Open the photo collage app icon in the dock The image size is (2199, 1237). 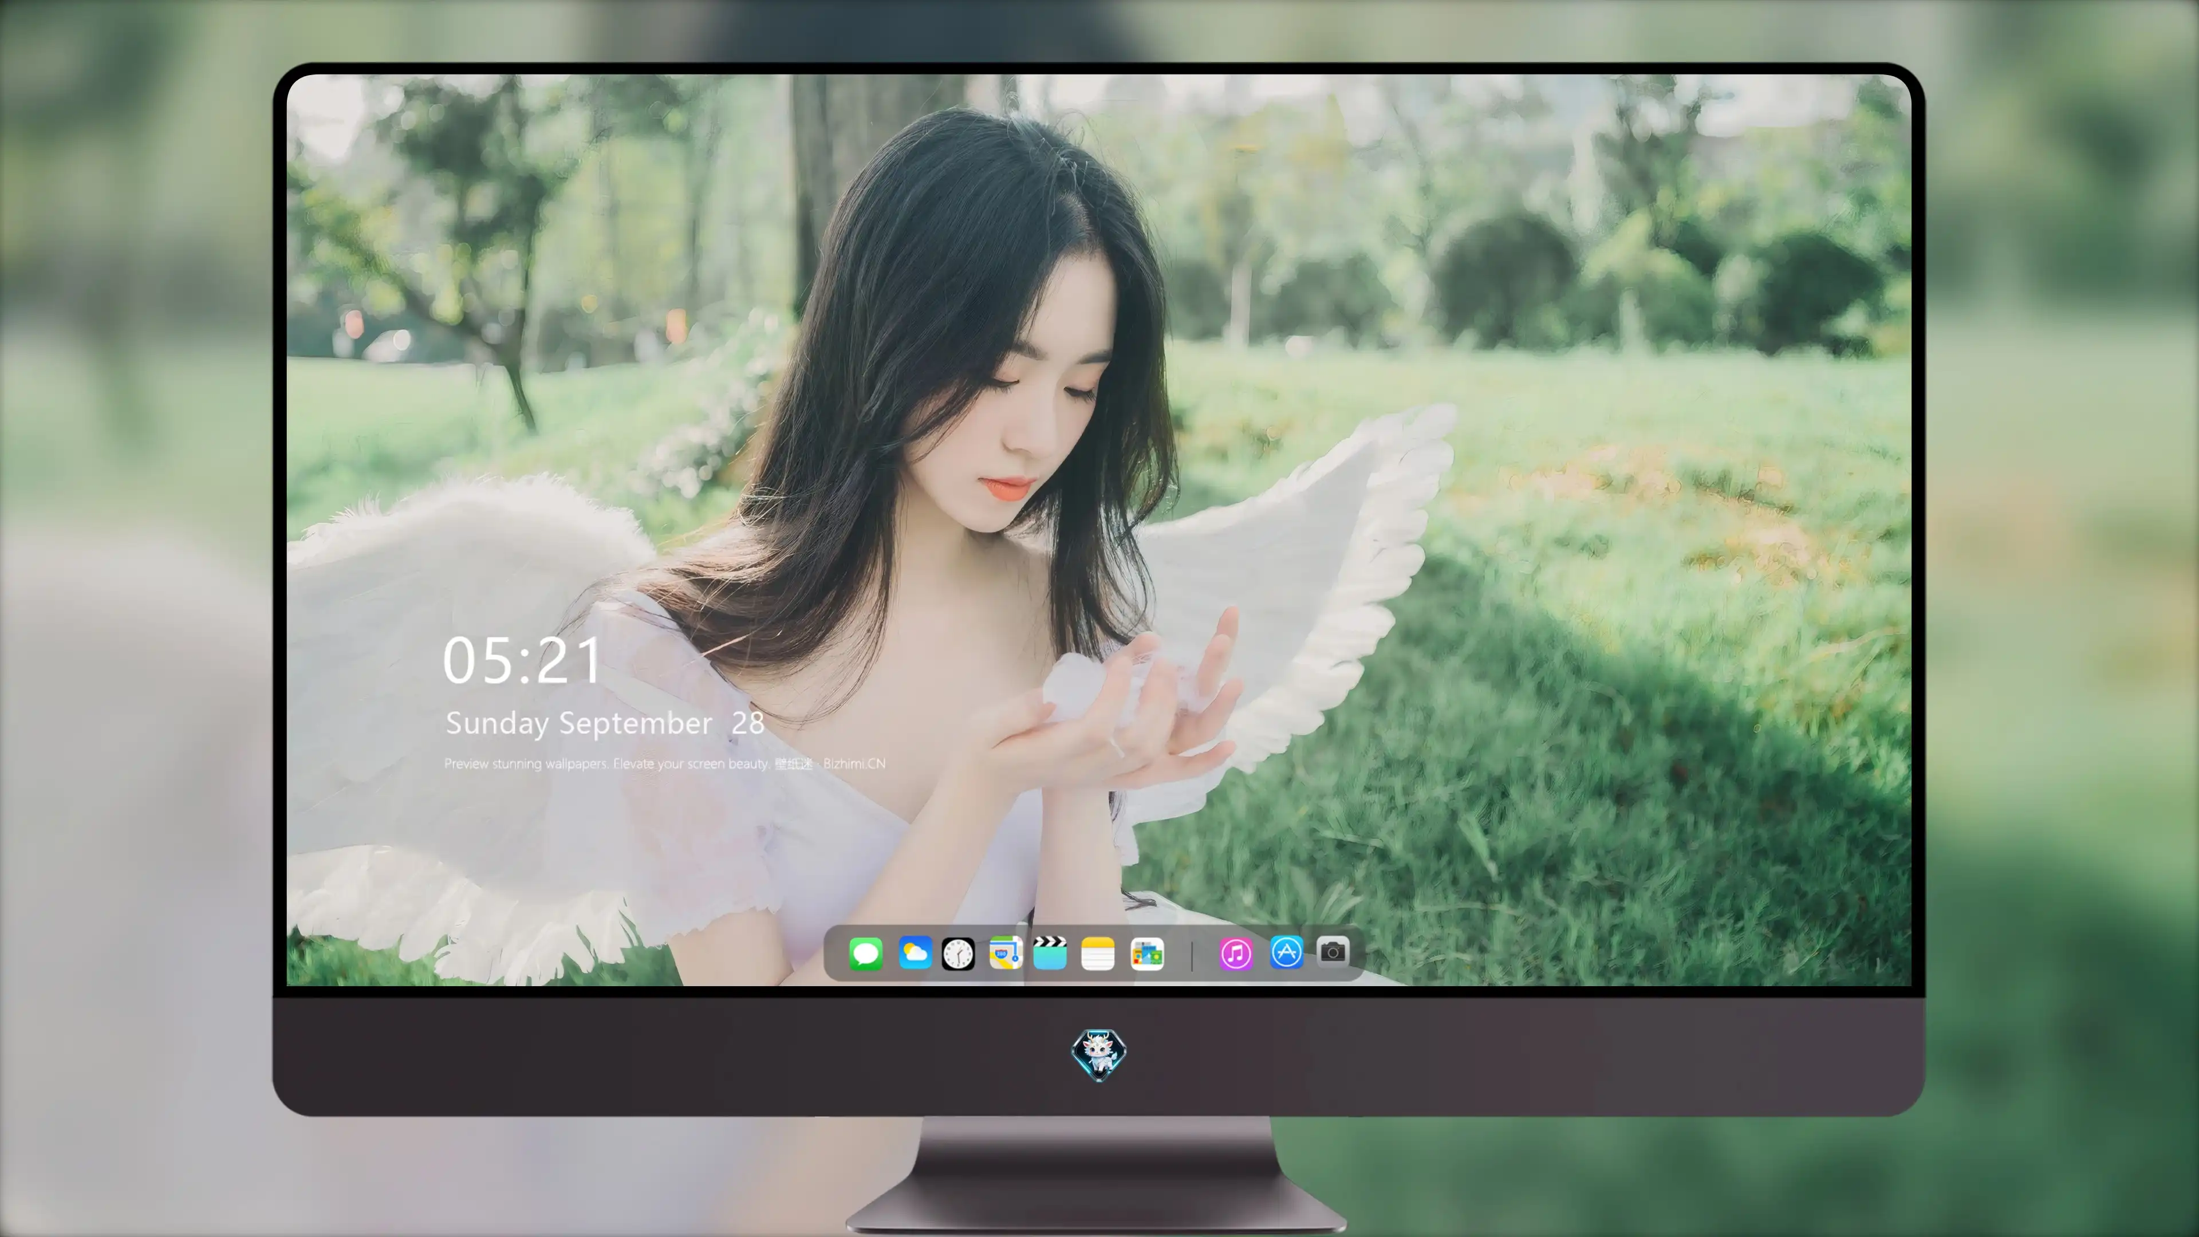(x=1146, y=954)
